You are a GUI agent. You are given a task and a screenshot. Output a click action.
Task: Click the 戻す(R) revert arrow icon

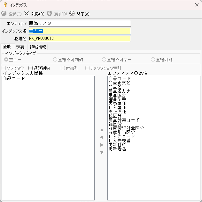click(x=49, y=13)
